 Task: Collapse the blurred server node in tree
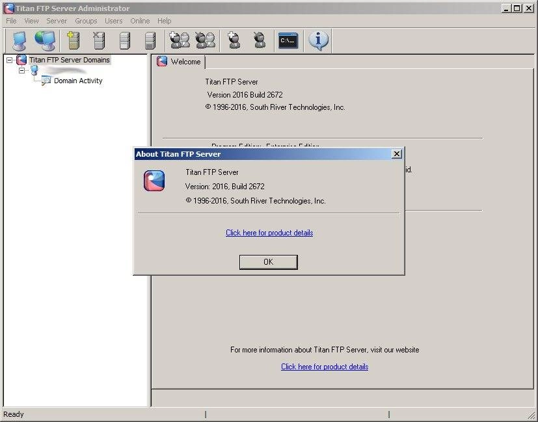click(x=22, y=71)
